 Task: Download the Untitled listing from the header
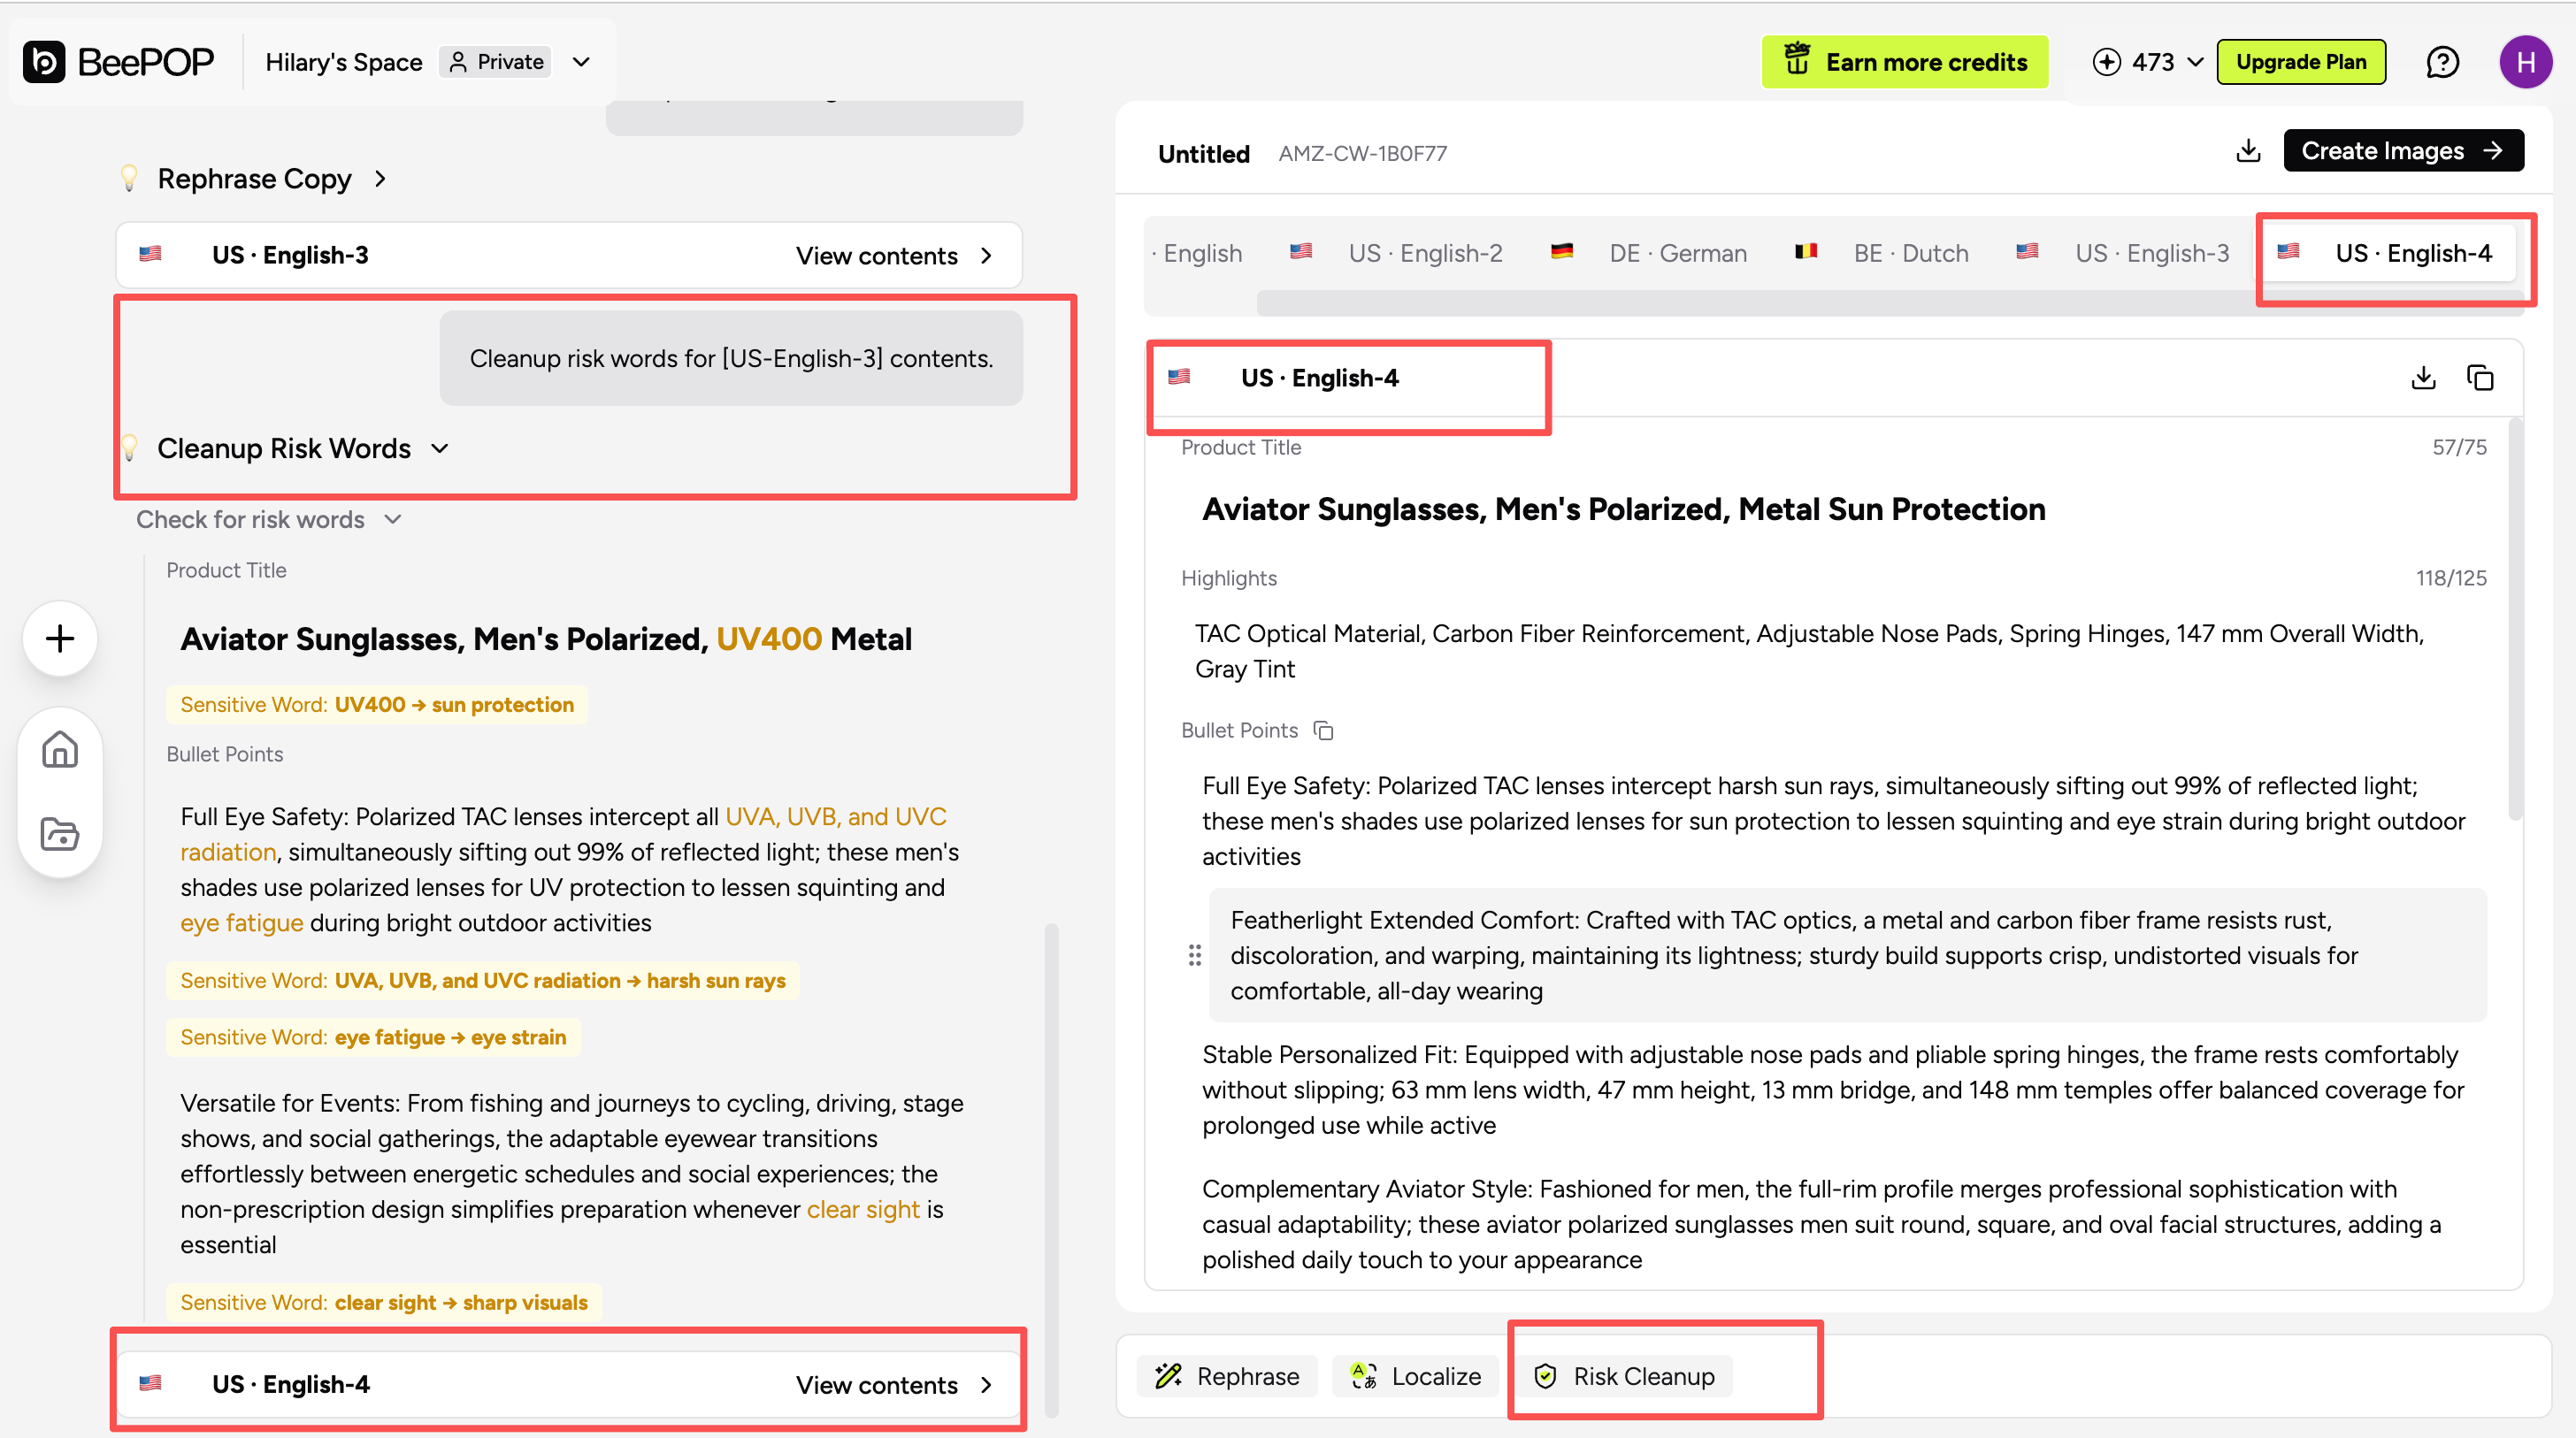[x=2248, y=151]
